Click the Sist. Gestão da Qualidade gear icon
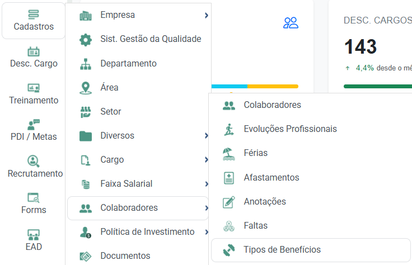This screenshot has width=412, height=265. coord(86,40)
